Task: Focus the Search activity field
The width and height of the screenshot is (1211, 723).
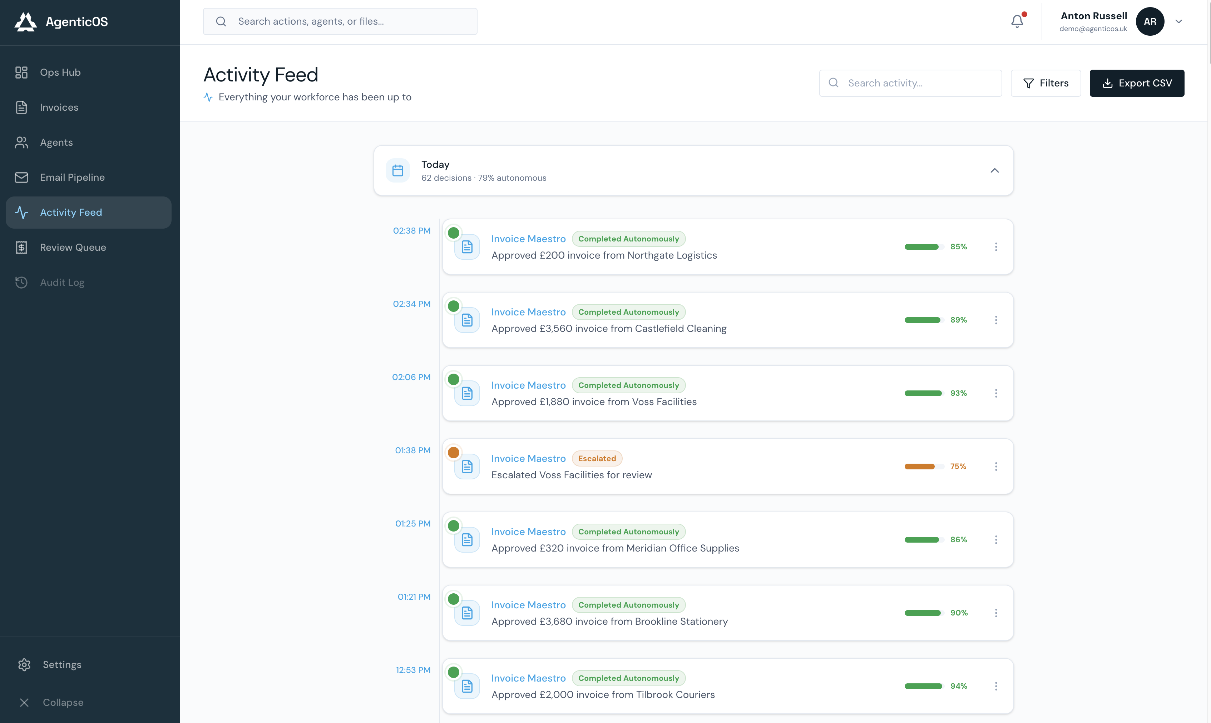Action: click(x=911, y=83)
